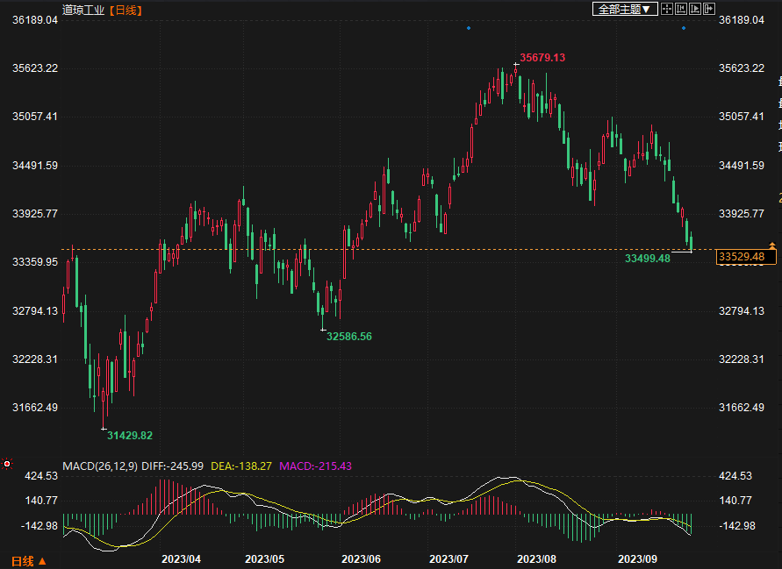This screenshot has height=569, width=782.
Task: Click the 2023/06 date axis label
Action: [361, 559]
